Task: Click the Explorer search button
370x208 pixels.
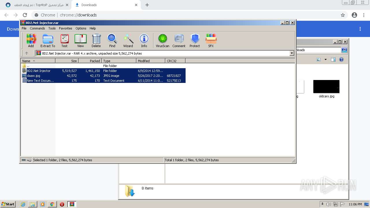Action: [344, 50]
